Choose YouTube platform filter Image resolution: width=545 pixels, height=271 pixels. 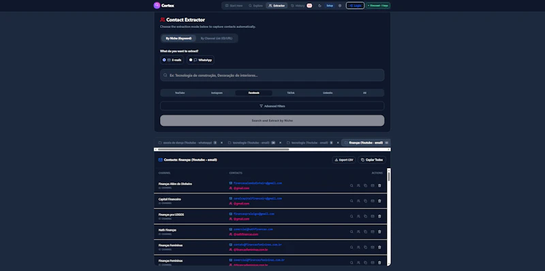point(180,93)
